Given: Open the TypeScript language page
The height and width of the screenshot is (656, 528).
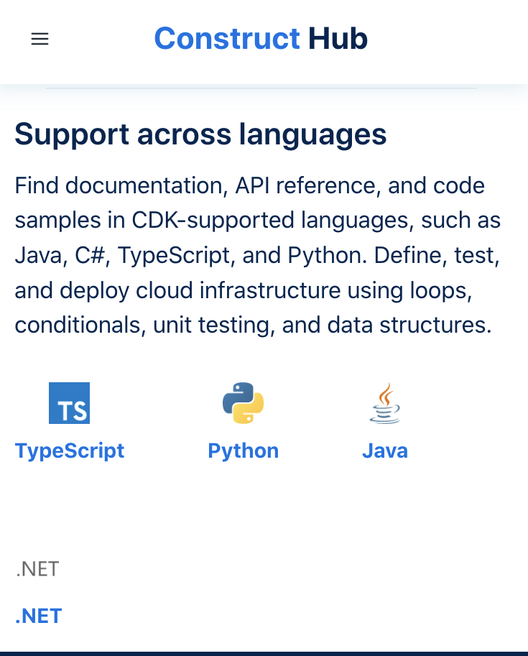Looking at the screenshot, I should coord(69,451).
